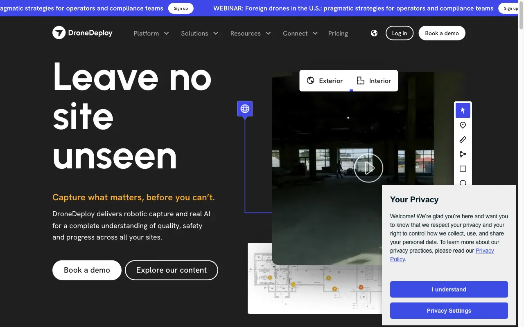Switch to the Exterior tab

coord(325,81)
